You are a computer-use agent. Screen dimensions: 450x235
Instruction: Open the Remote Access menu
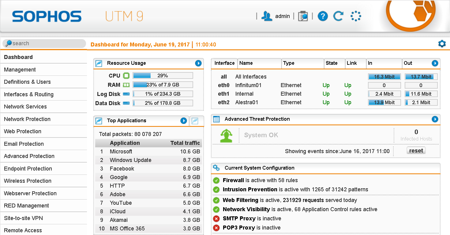click(x=43, y=230)
